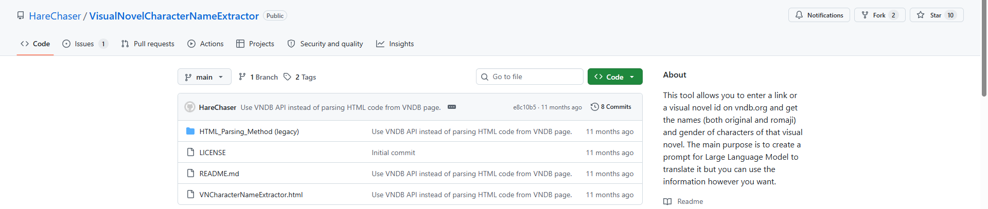This screenshot has width=988, height=209.
Task: Click the branch icon beside 1 Branch
Action: (x=242, y=77)
